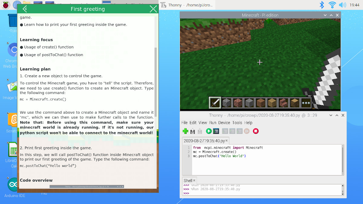The height and width of the screenshot is (204, 363).
Task: Select the smooth stone hotbar slot
Action: tap(249, 103)
